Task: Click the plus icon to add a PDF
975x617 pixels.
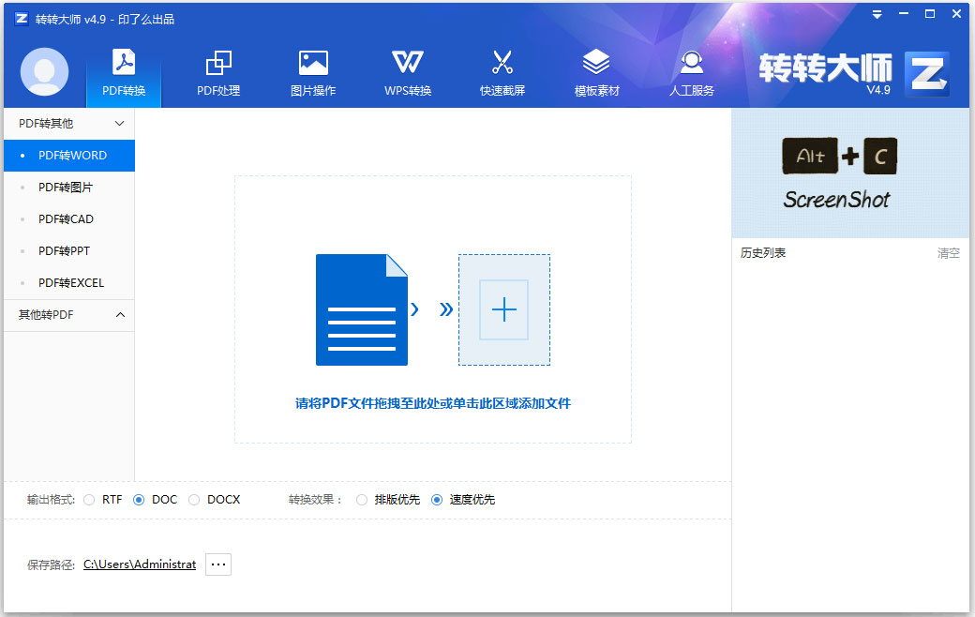Action: point(503,309)
